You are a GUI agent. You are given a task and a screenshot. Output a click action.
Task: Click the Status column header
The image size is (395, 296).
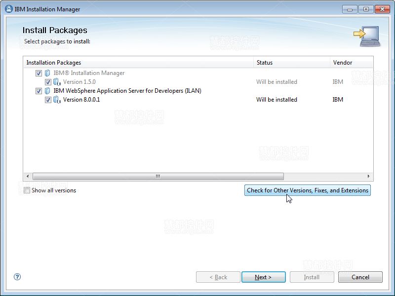[292, 63]
